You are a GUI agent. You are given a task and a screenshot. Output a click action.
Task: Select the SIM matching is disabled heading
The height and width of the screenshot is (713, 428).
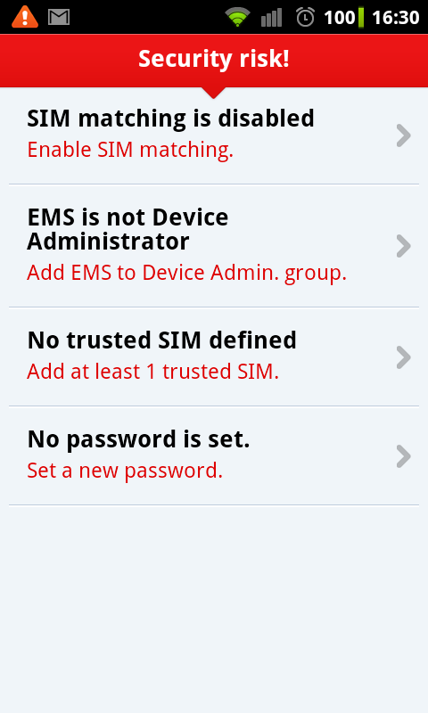point(170,119)
